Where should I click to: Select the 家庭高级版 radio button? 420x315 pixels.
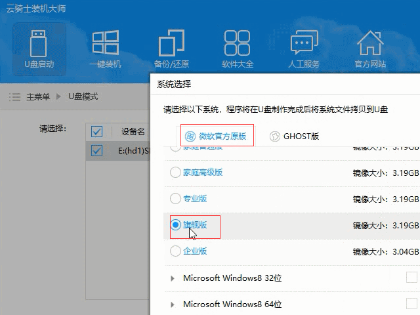coord(175,172)
